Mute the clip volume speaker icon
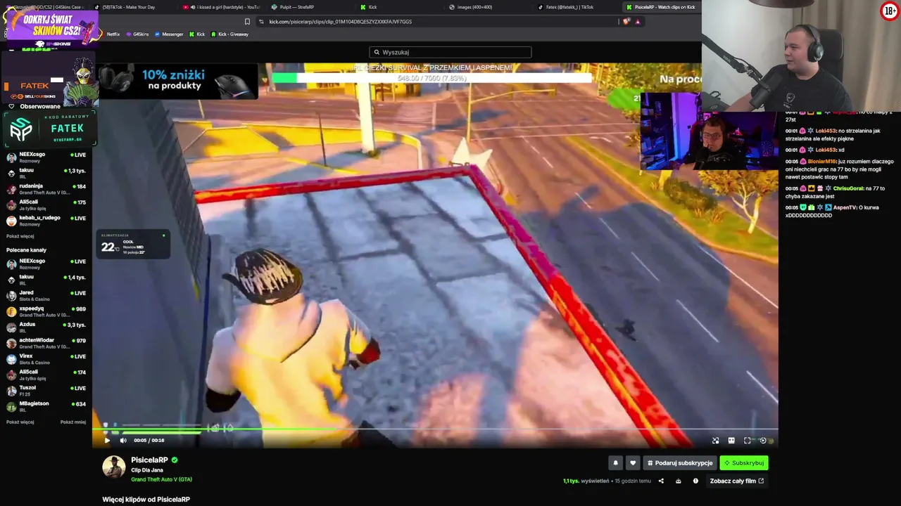901x506 pixels. pyautogui.click(x=123, y=441)
